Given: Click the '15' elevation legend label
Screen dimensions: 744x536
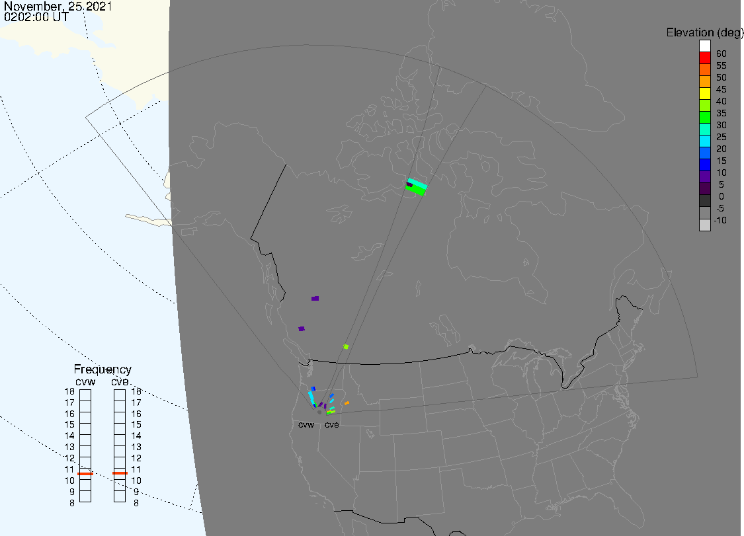Looking at the screenshot, I should click(x=722, y=161).
